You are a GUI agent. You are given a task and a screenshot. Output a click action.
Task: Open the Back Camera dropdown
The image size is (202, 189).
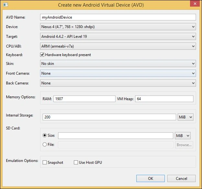click(x=118, y=83)
